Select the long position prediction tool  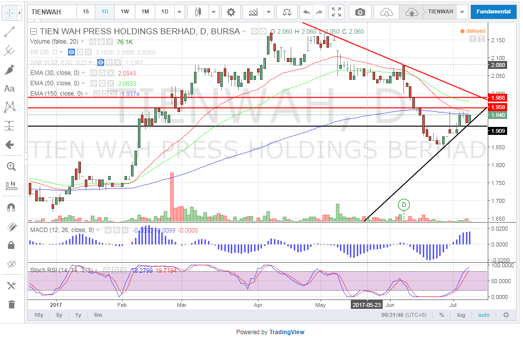9,126
